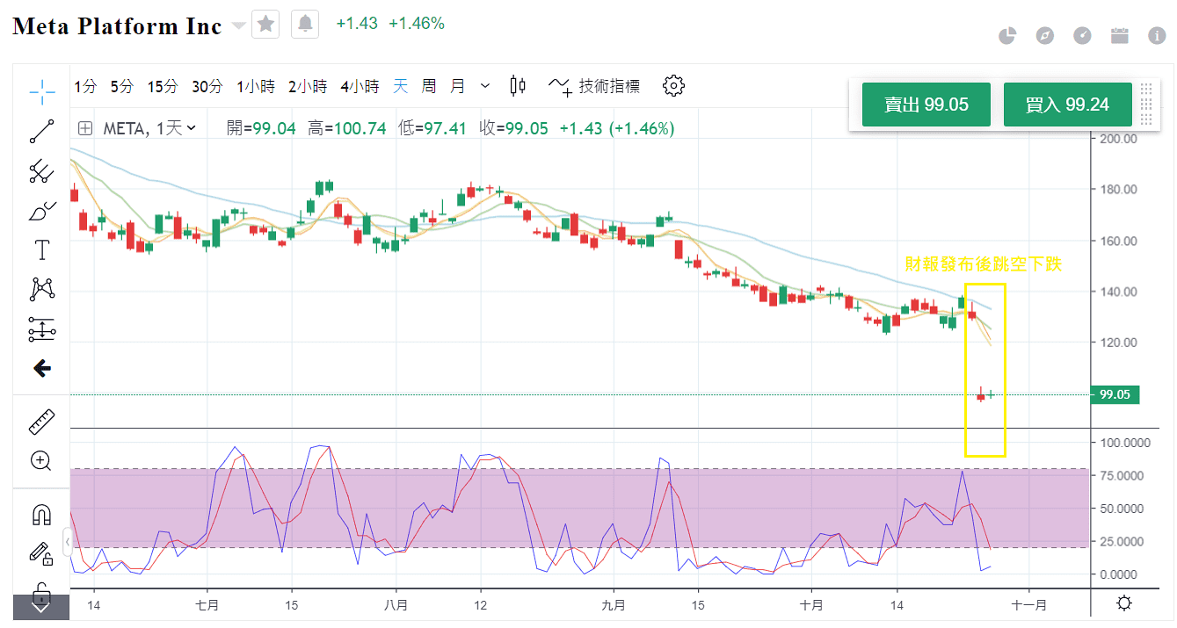Click the 買入 99.24 buy button
This screenshot has height=628, width=1177.
pyautogui.click(x=1067, y=105)
